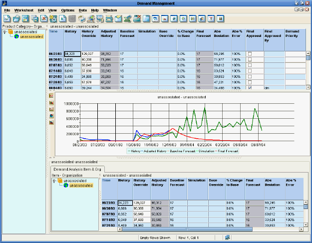Click bottom table horizontal scrollbar thumb
Screen dimensions: 312x243
tap(187, 230)
